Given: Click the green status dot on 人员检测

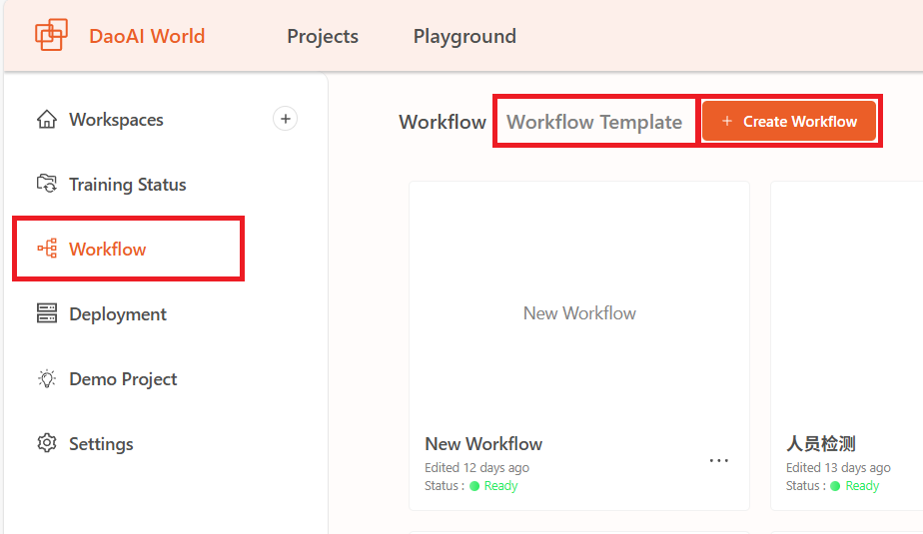Looking at the screenshot, I should coord(835,486).
